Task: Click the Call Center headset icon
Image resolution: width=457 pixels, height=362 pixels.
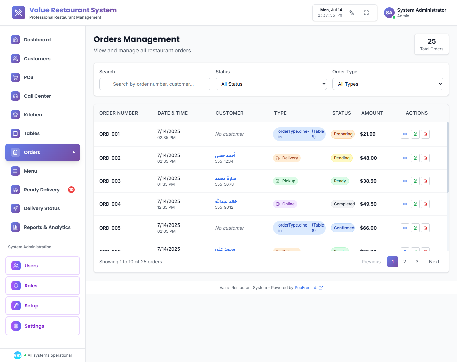Action: (x=15, y=96)
